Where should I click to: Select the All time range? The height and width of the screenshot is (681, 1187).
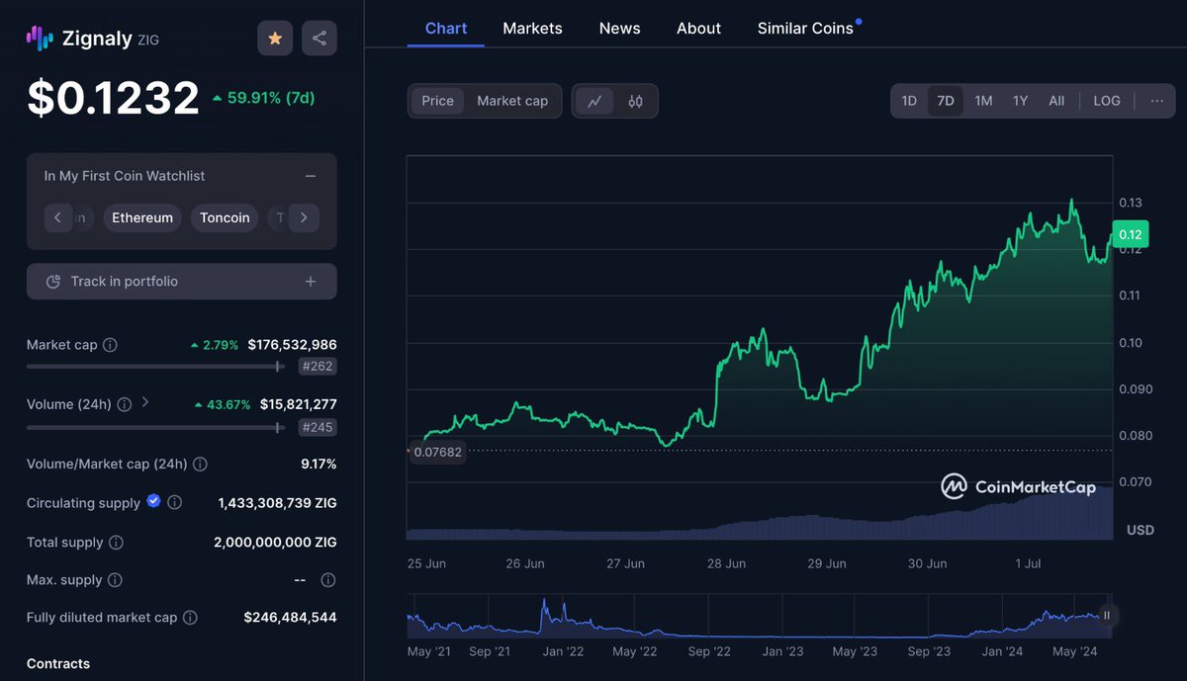tap(1056, 101)
